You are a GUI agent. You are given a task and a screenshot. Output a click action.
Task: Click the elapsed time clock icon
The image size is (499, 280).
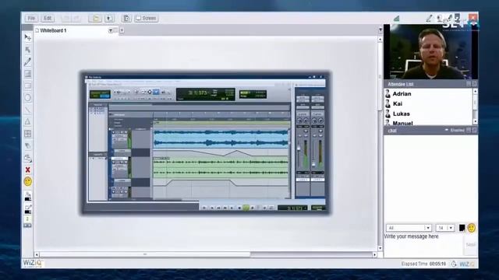tap(454, 264)
